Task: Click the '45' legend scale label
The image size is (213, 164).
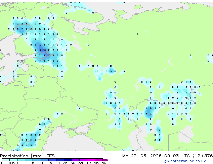Action: click(x=96, y=163)
